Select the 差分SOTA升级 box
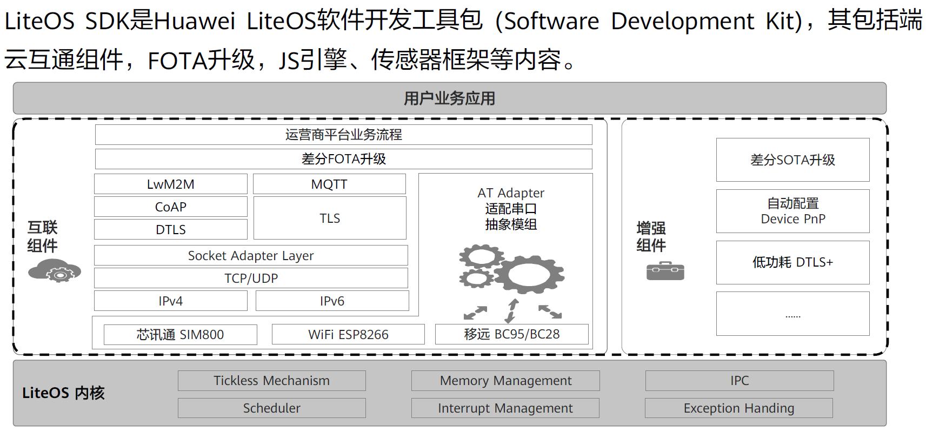This screenshot has height=431, width=926. tap(793, 160)
